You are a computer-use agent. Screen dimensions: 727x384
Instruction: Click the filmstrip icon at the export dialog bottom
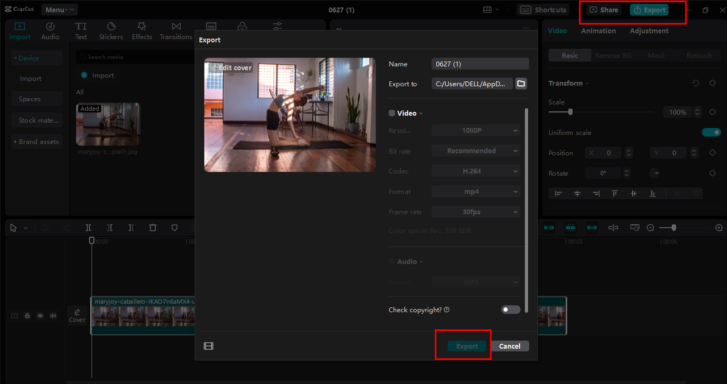[x=208, y=346]
